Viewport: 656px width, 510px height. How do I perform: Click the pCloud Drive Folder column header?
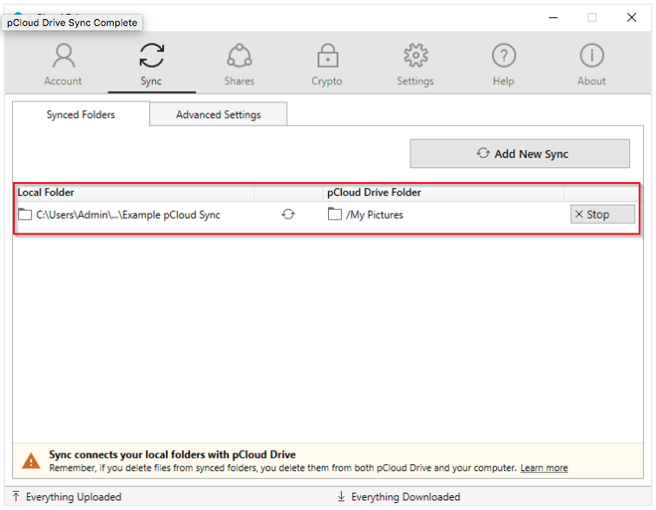tap(443, 193)
